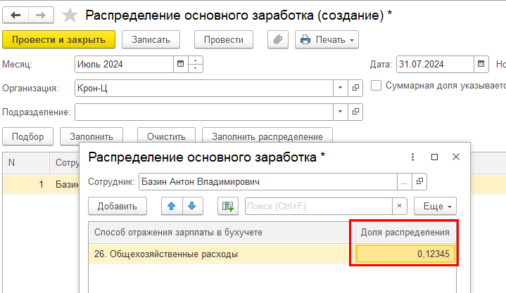Click the Добавить button in dialog

click(x=118, y=206)
